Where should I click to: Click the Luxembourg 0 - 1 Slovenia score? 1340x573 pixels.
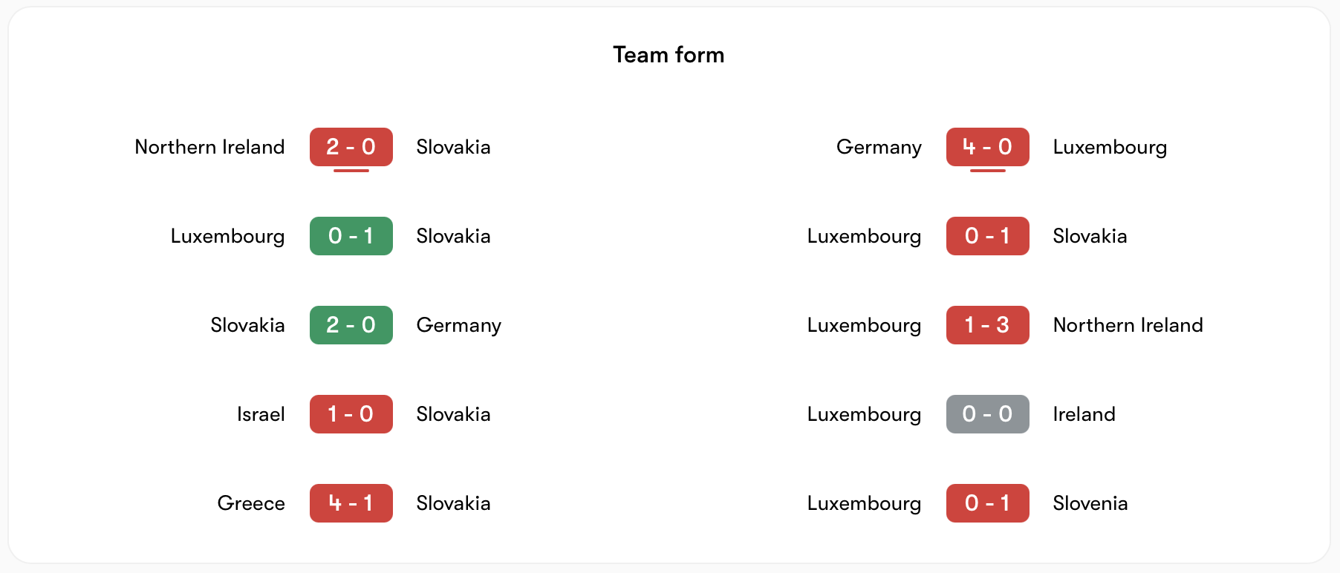987,503
